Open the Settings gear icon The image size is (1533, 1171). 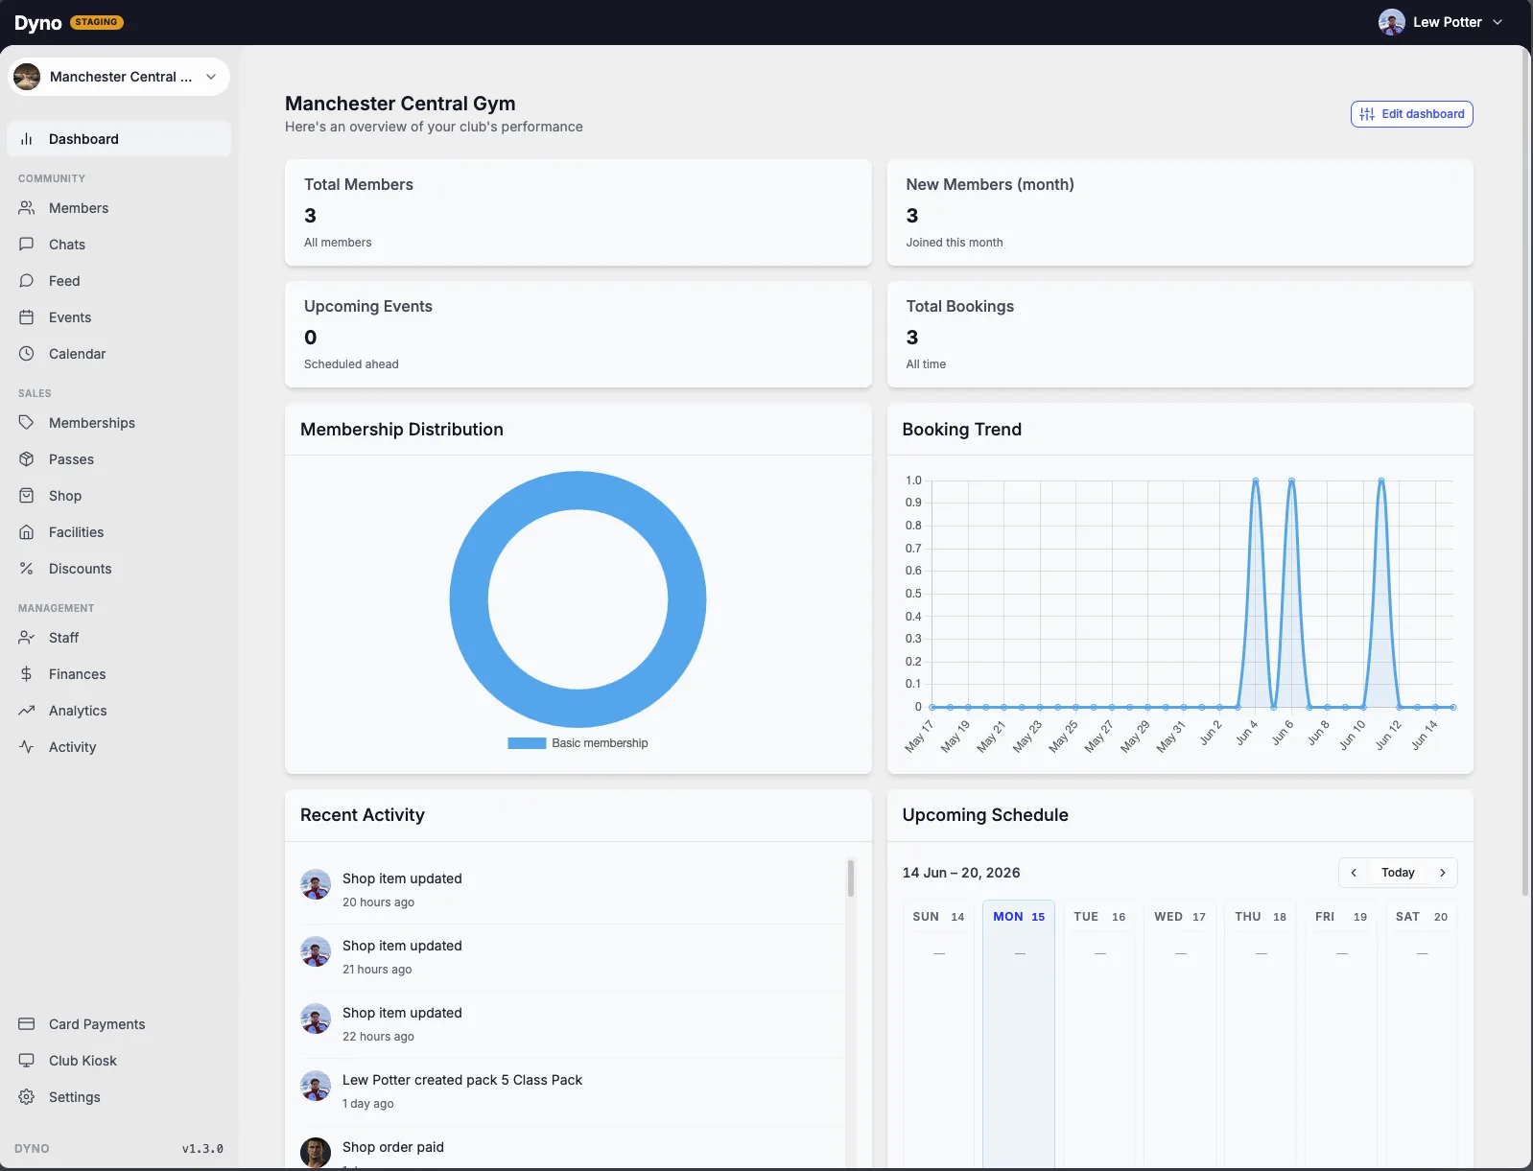[x=27, y=1097]
